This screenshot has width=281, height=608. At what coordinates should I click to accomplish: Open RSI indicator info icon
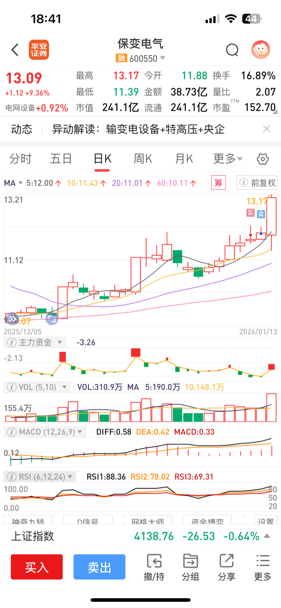pyautogui.click(x=11, y=477)
